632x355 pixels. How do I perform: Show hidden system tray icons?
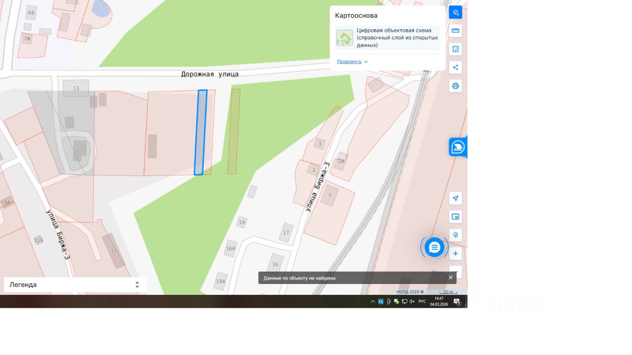pyautogui.click(x=373, y=301)
